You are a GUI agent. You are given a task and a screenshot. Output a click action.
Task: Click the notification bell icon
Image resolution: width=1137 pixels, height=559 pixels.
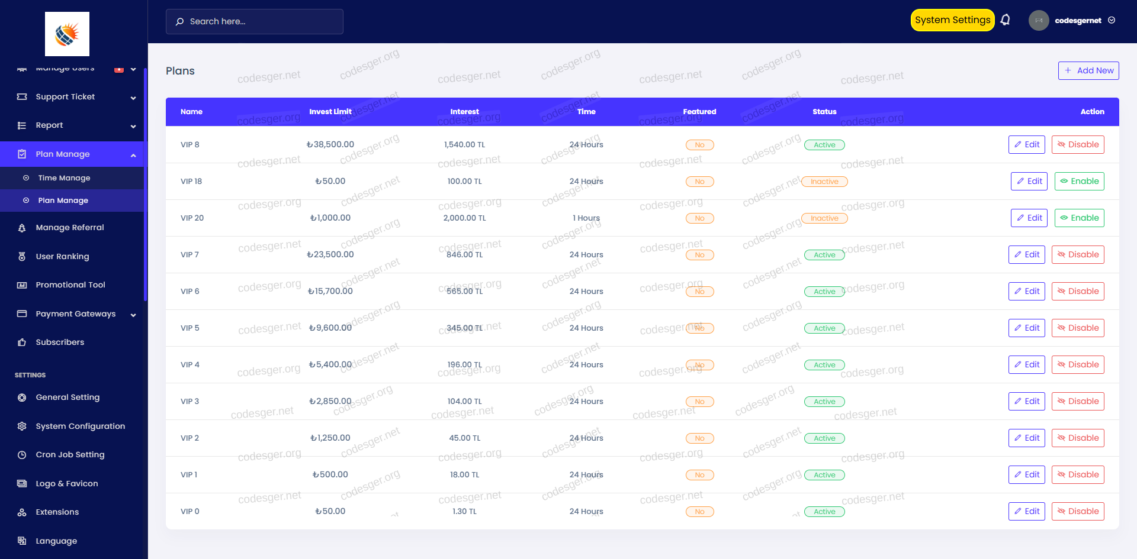click(1005, 20)
